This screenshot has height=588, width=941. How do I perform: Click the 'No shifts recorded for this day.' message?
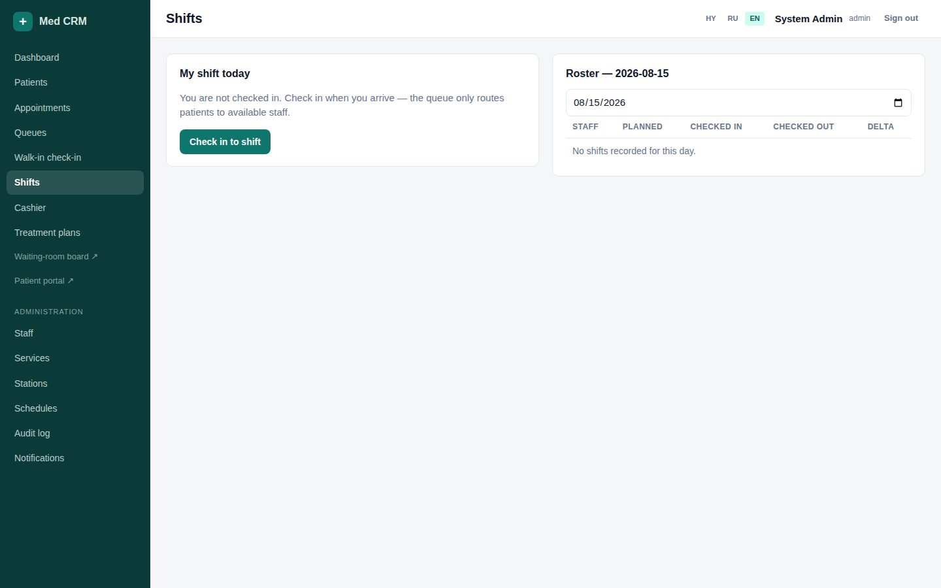tap(634, 151)
